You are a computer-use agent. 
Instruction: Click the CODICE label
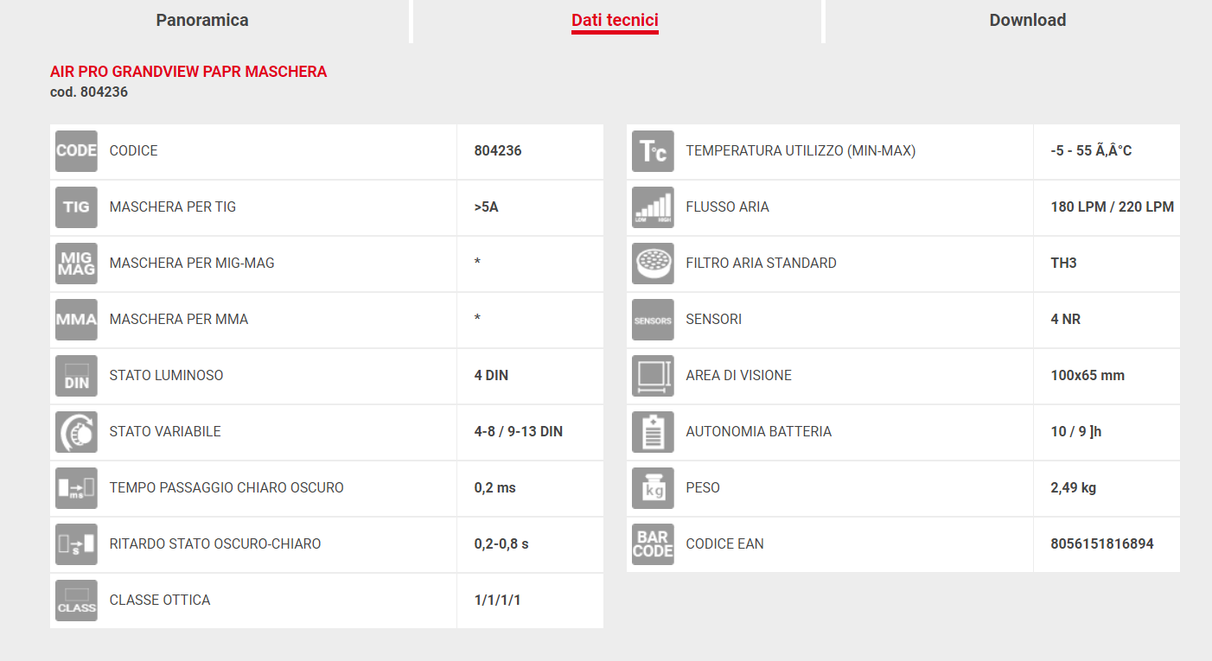click(134, 151)
